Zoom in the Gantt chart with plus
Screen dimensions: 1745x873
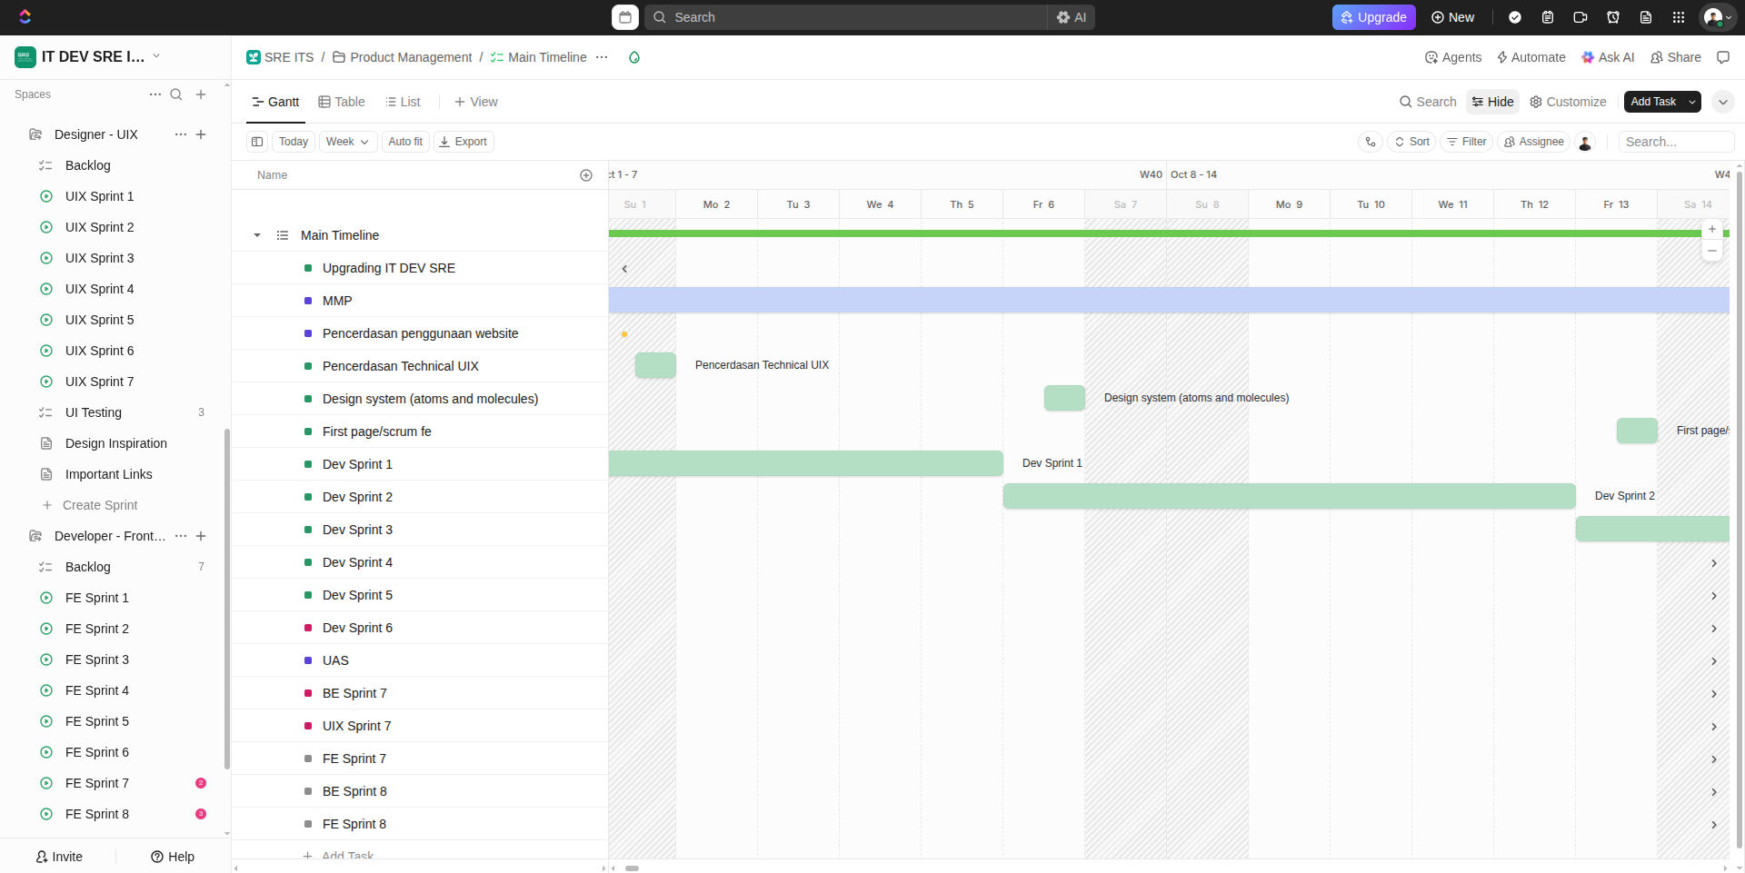[x=1712, y=229]
